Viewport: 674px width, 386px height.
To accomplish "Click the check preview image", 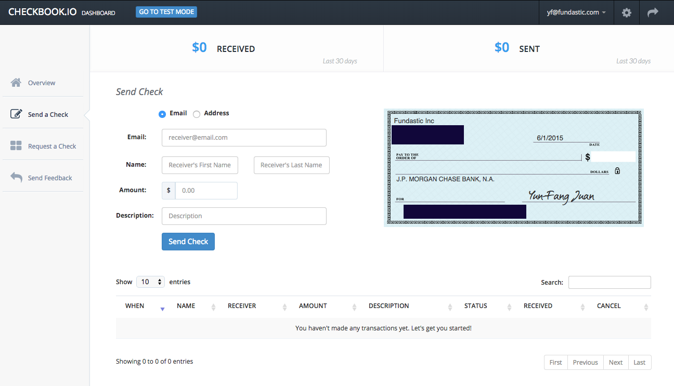I will coord(514,168).
